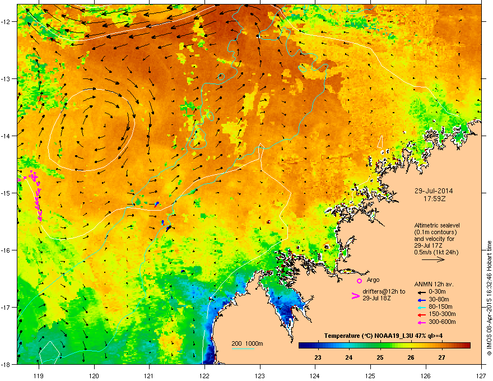Viewport: 493px width, 381px height.
Task: Click the colorbar tick label '23'
Action: [x=318, y=357]
